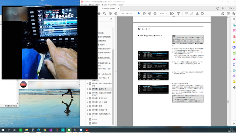Select the 第14章 bookmark entry
The width and height of the screenshot is (236, 133).
pyautogui.click(x=100, y=98)
